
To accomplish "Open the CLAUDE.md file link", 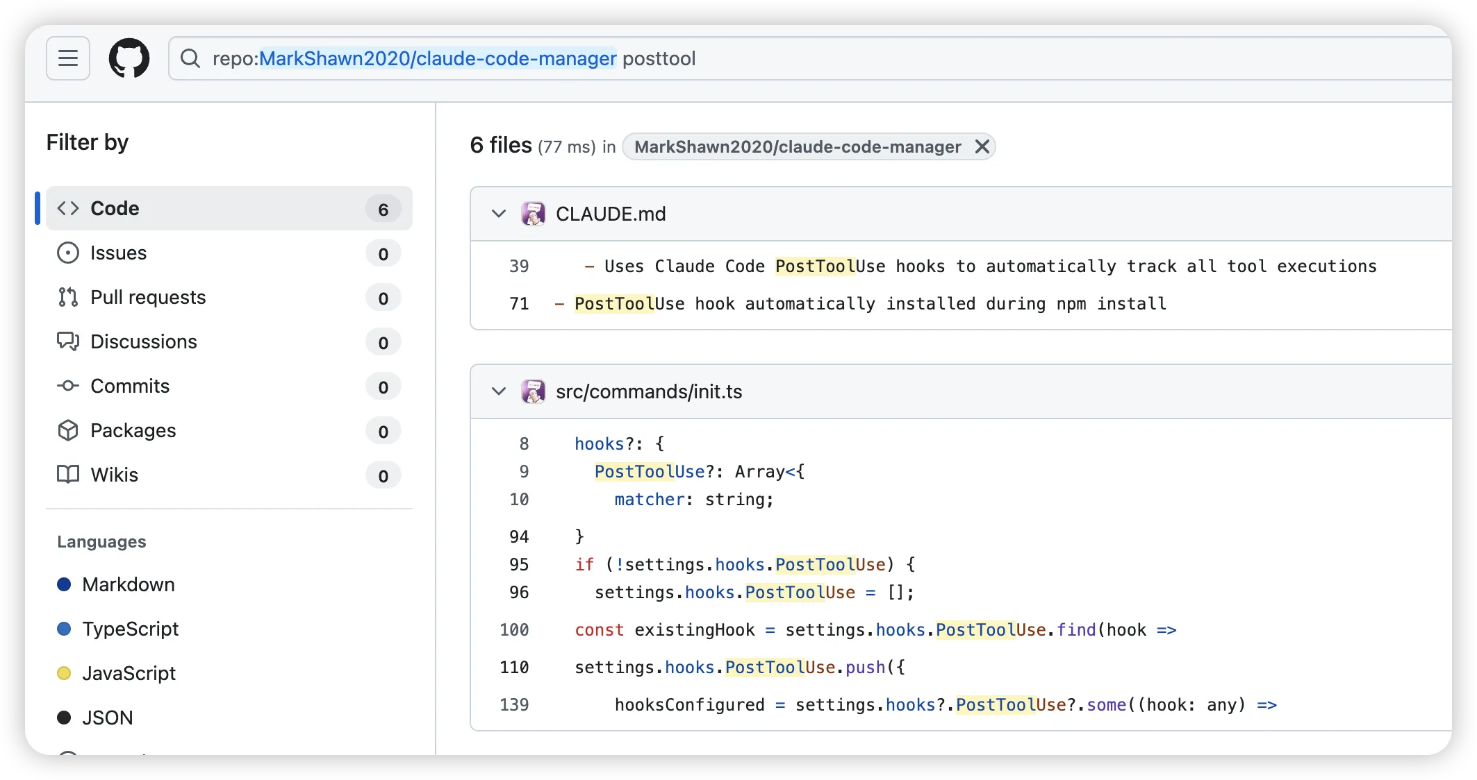I will 611,214.
